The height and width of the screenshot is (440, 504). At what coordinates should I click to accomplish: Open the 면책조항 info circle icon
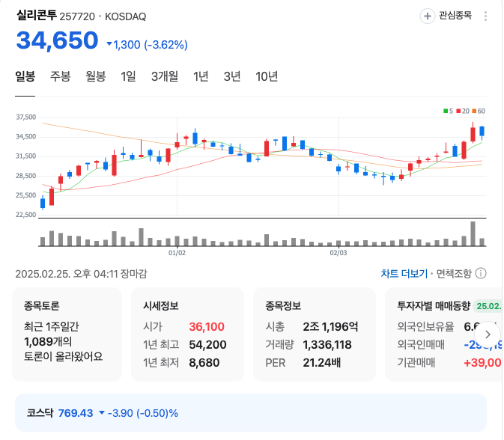tap(481, 274)
